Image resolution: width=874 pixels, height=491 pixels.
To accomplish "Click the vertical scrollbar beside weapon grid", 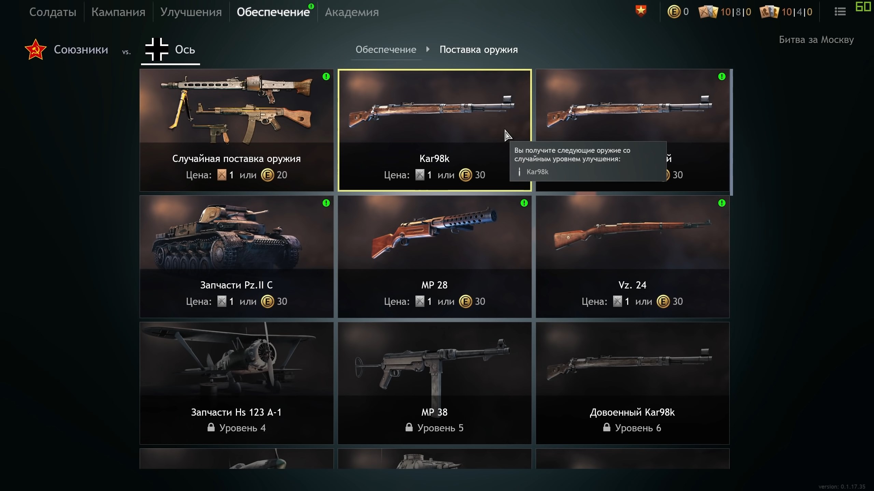I will (732, 132).
